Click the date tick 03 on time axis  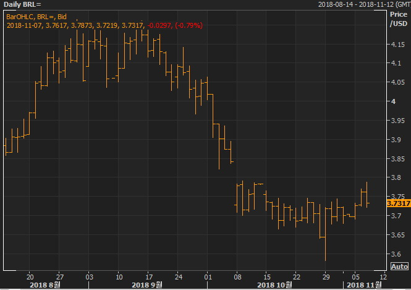90,277
